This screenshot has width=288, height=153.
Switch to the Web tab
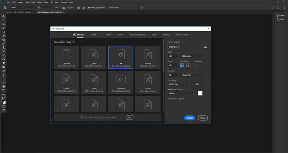pyautogui.click(x=154, y=35)
